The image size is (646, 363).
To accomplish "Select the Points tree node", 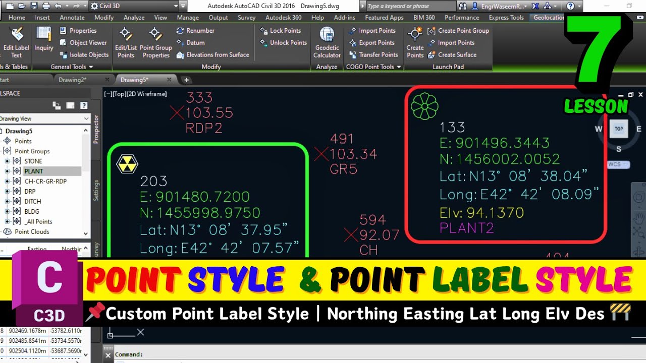I will point(23,141).
